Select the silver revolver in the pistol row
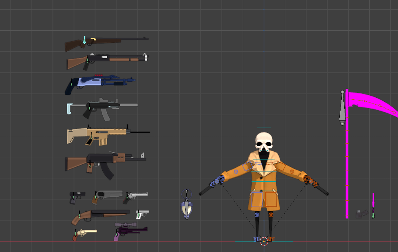The height and width of the screenshot is (252, 398). tap(137, 195)
